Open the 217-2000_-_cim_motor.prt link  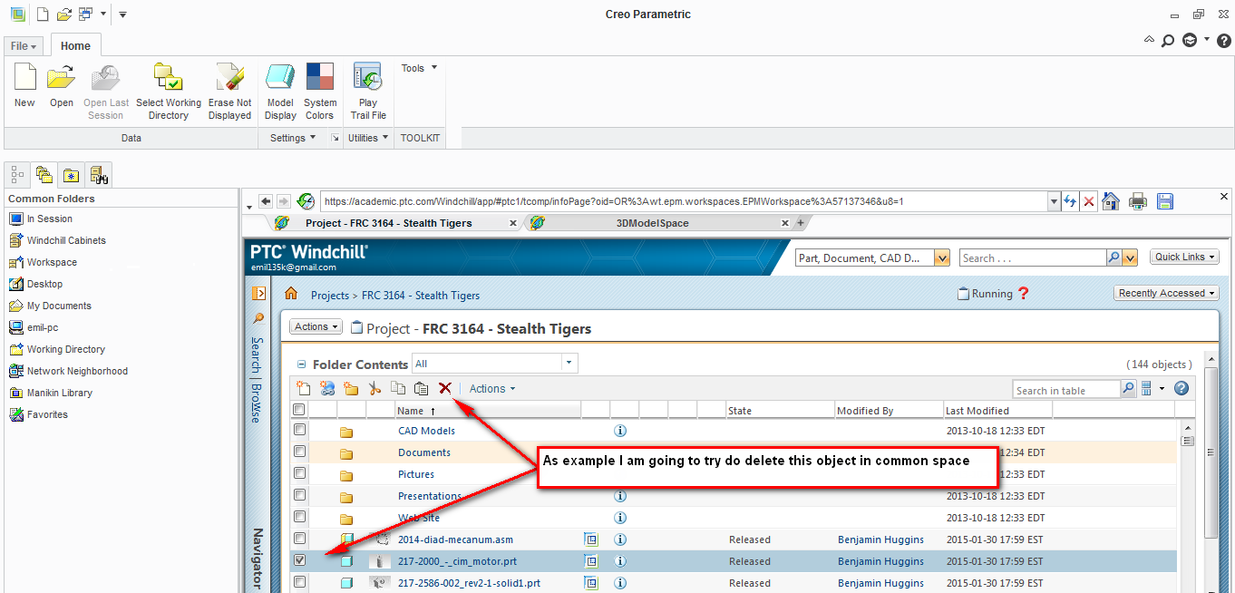[x=457, y=561]
